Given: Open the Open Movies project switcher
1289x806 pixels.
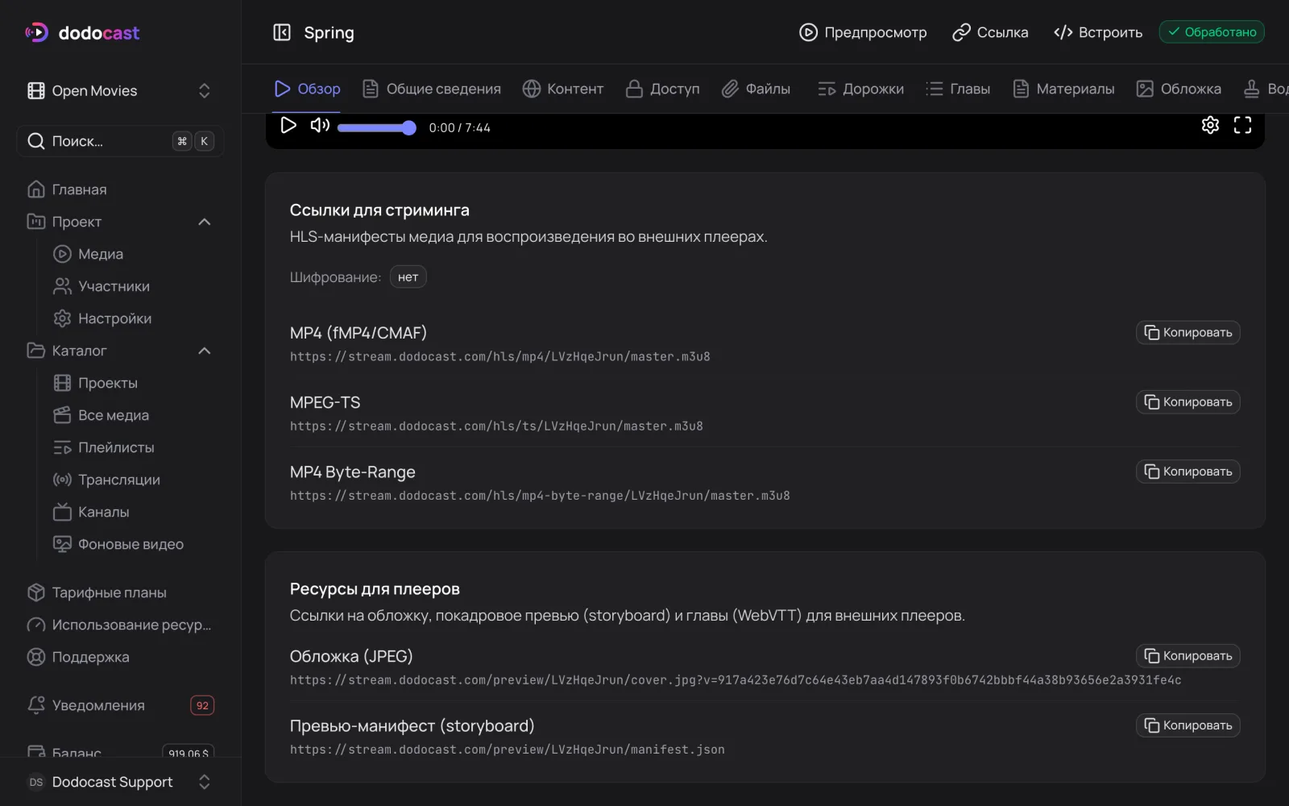Looking at the screenshot, I should pyautogui.click(x=120, y=90).
